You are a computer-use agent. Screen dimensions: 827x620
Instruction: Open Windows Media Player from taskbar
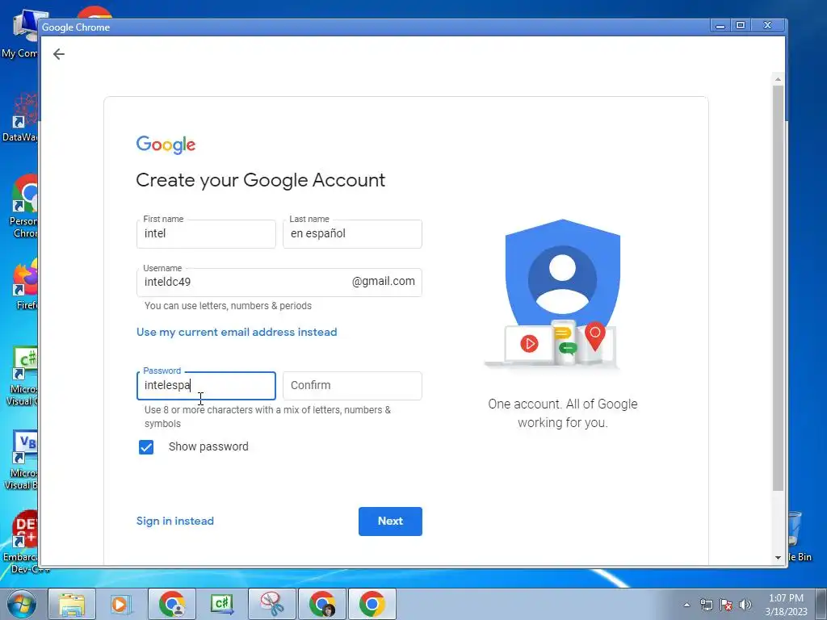(x=121, y=604)
